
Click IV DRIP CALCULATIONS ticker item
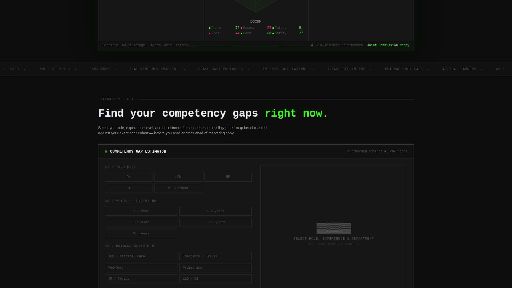285,69
